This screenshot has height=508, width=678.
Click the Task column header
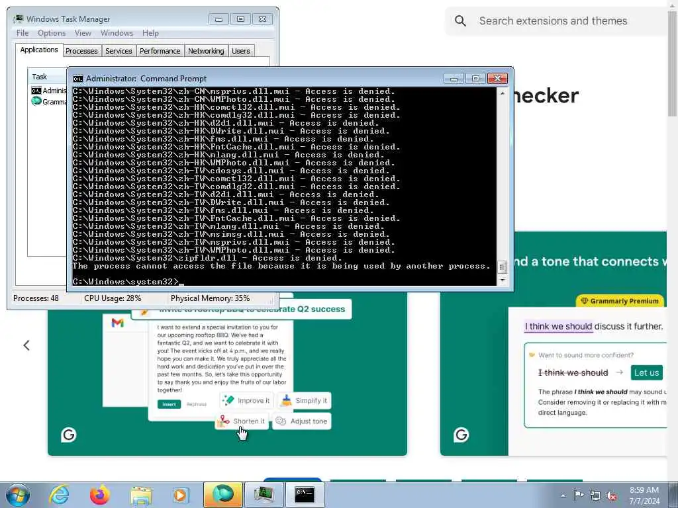(47, 77)
